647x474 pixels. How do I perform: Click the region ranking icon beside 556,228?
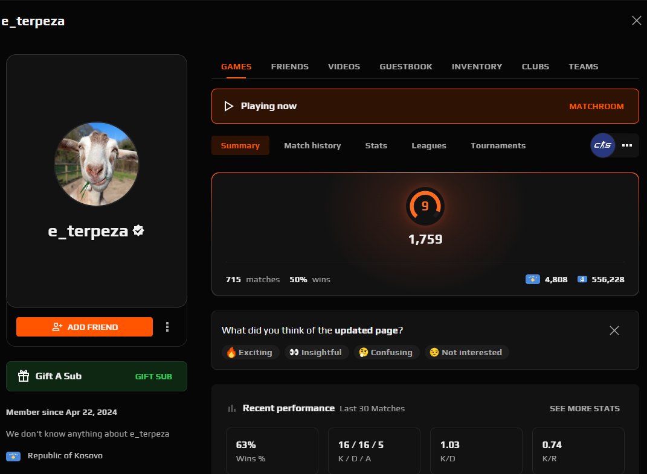582,279
